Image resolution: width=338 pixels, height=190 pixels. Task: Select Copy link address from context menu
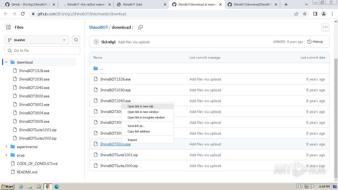pyautogui.click(x=147, y=131)
